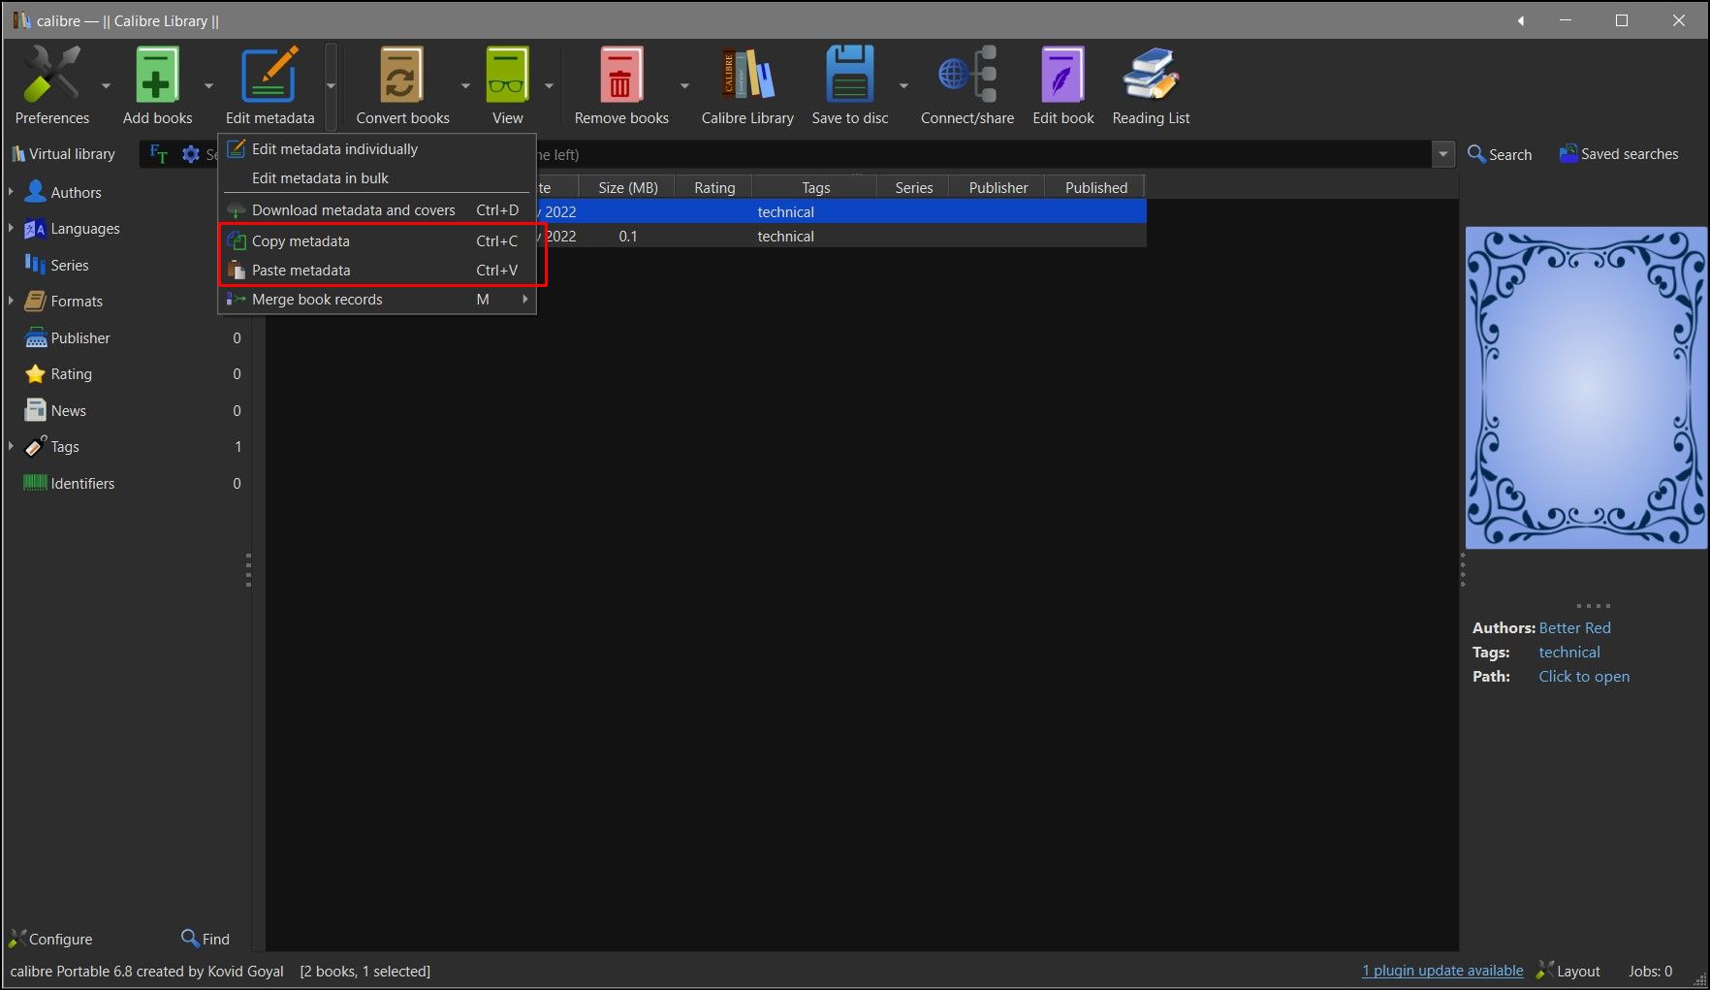The width and height of the screenshot is (1710, 990).
Task: Select the News category
Action: click(x=68, y=410)
